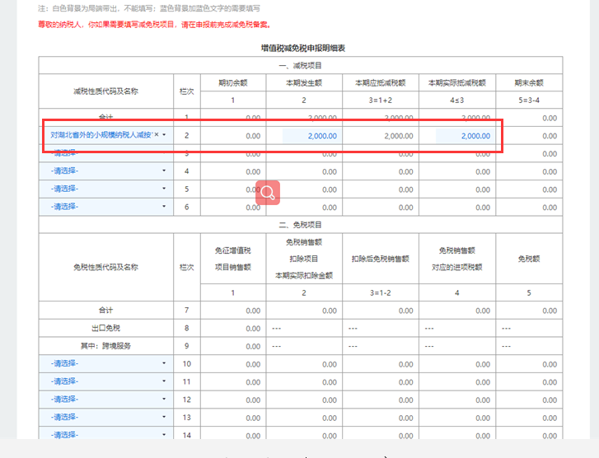Open the -请选择- dropdown in row 6

[106, 207]
